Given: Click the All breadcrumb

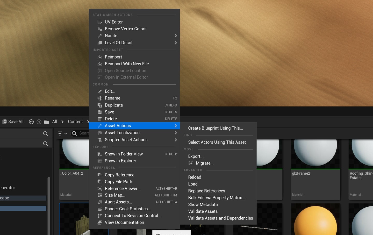Looking at the screenshot, I should coord(55,122).
